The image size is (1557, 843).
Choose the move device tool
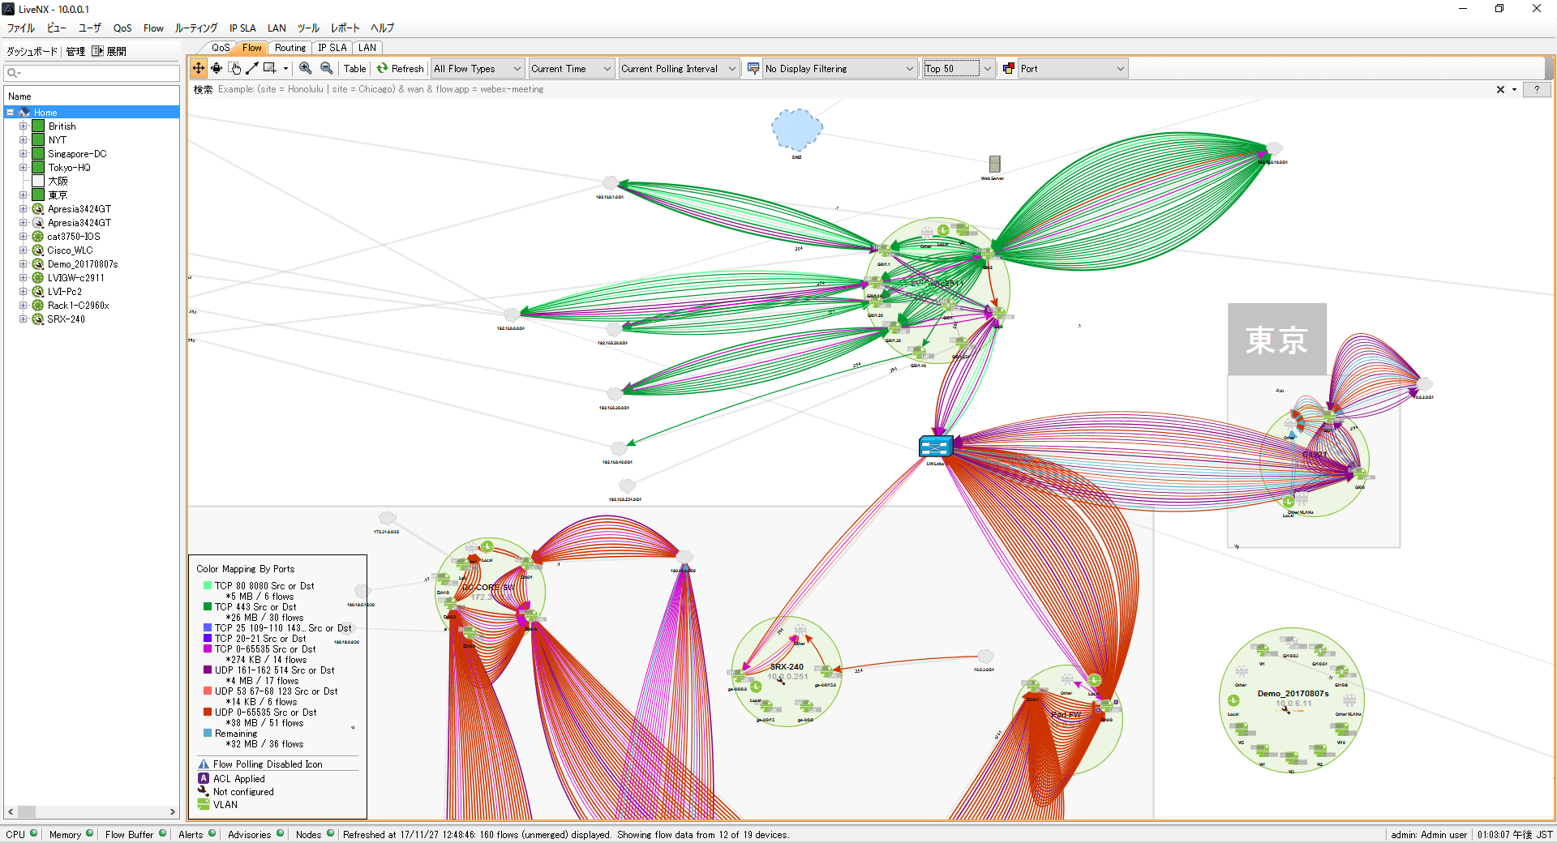point(217,69)
